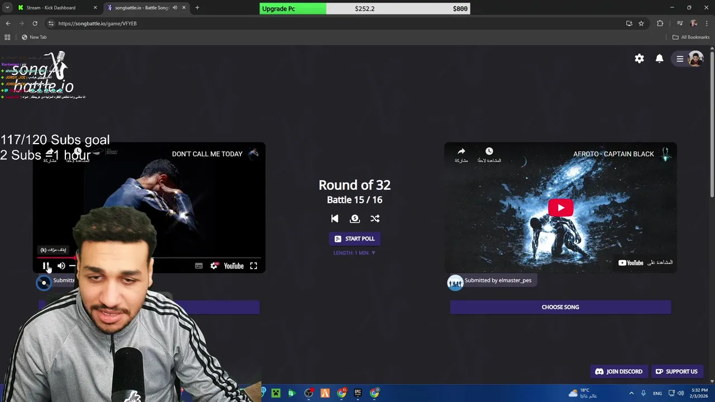The height and width of the screenshot is (402, 715).
Task: Open the notifications bell
Action: 660,59
